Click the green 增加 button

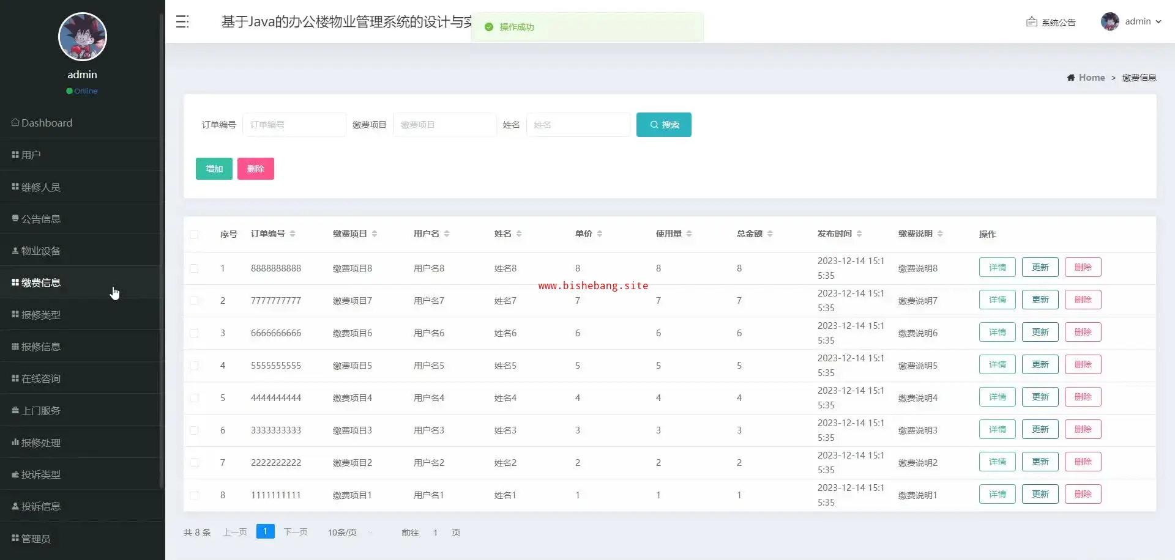click(214, 169)
